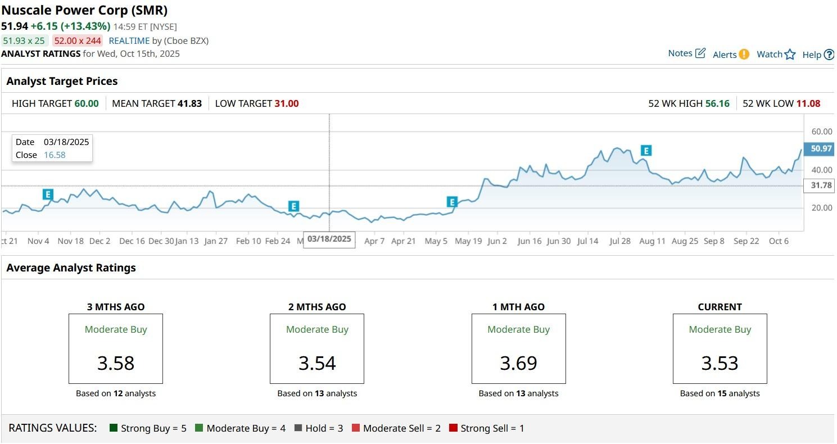Click the last price 51.94
This screenshot has width=837, height=444.
coord(15,26)
